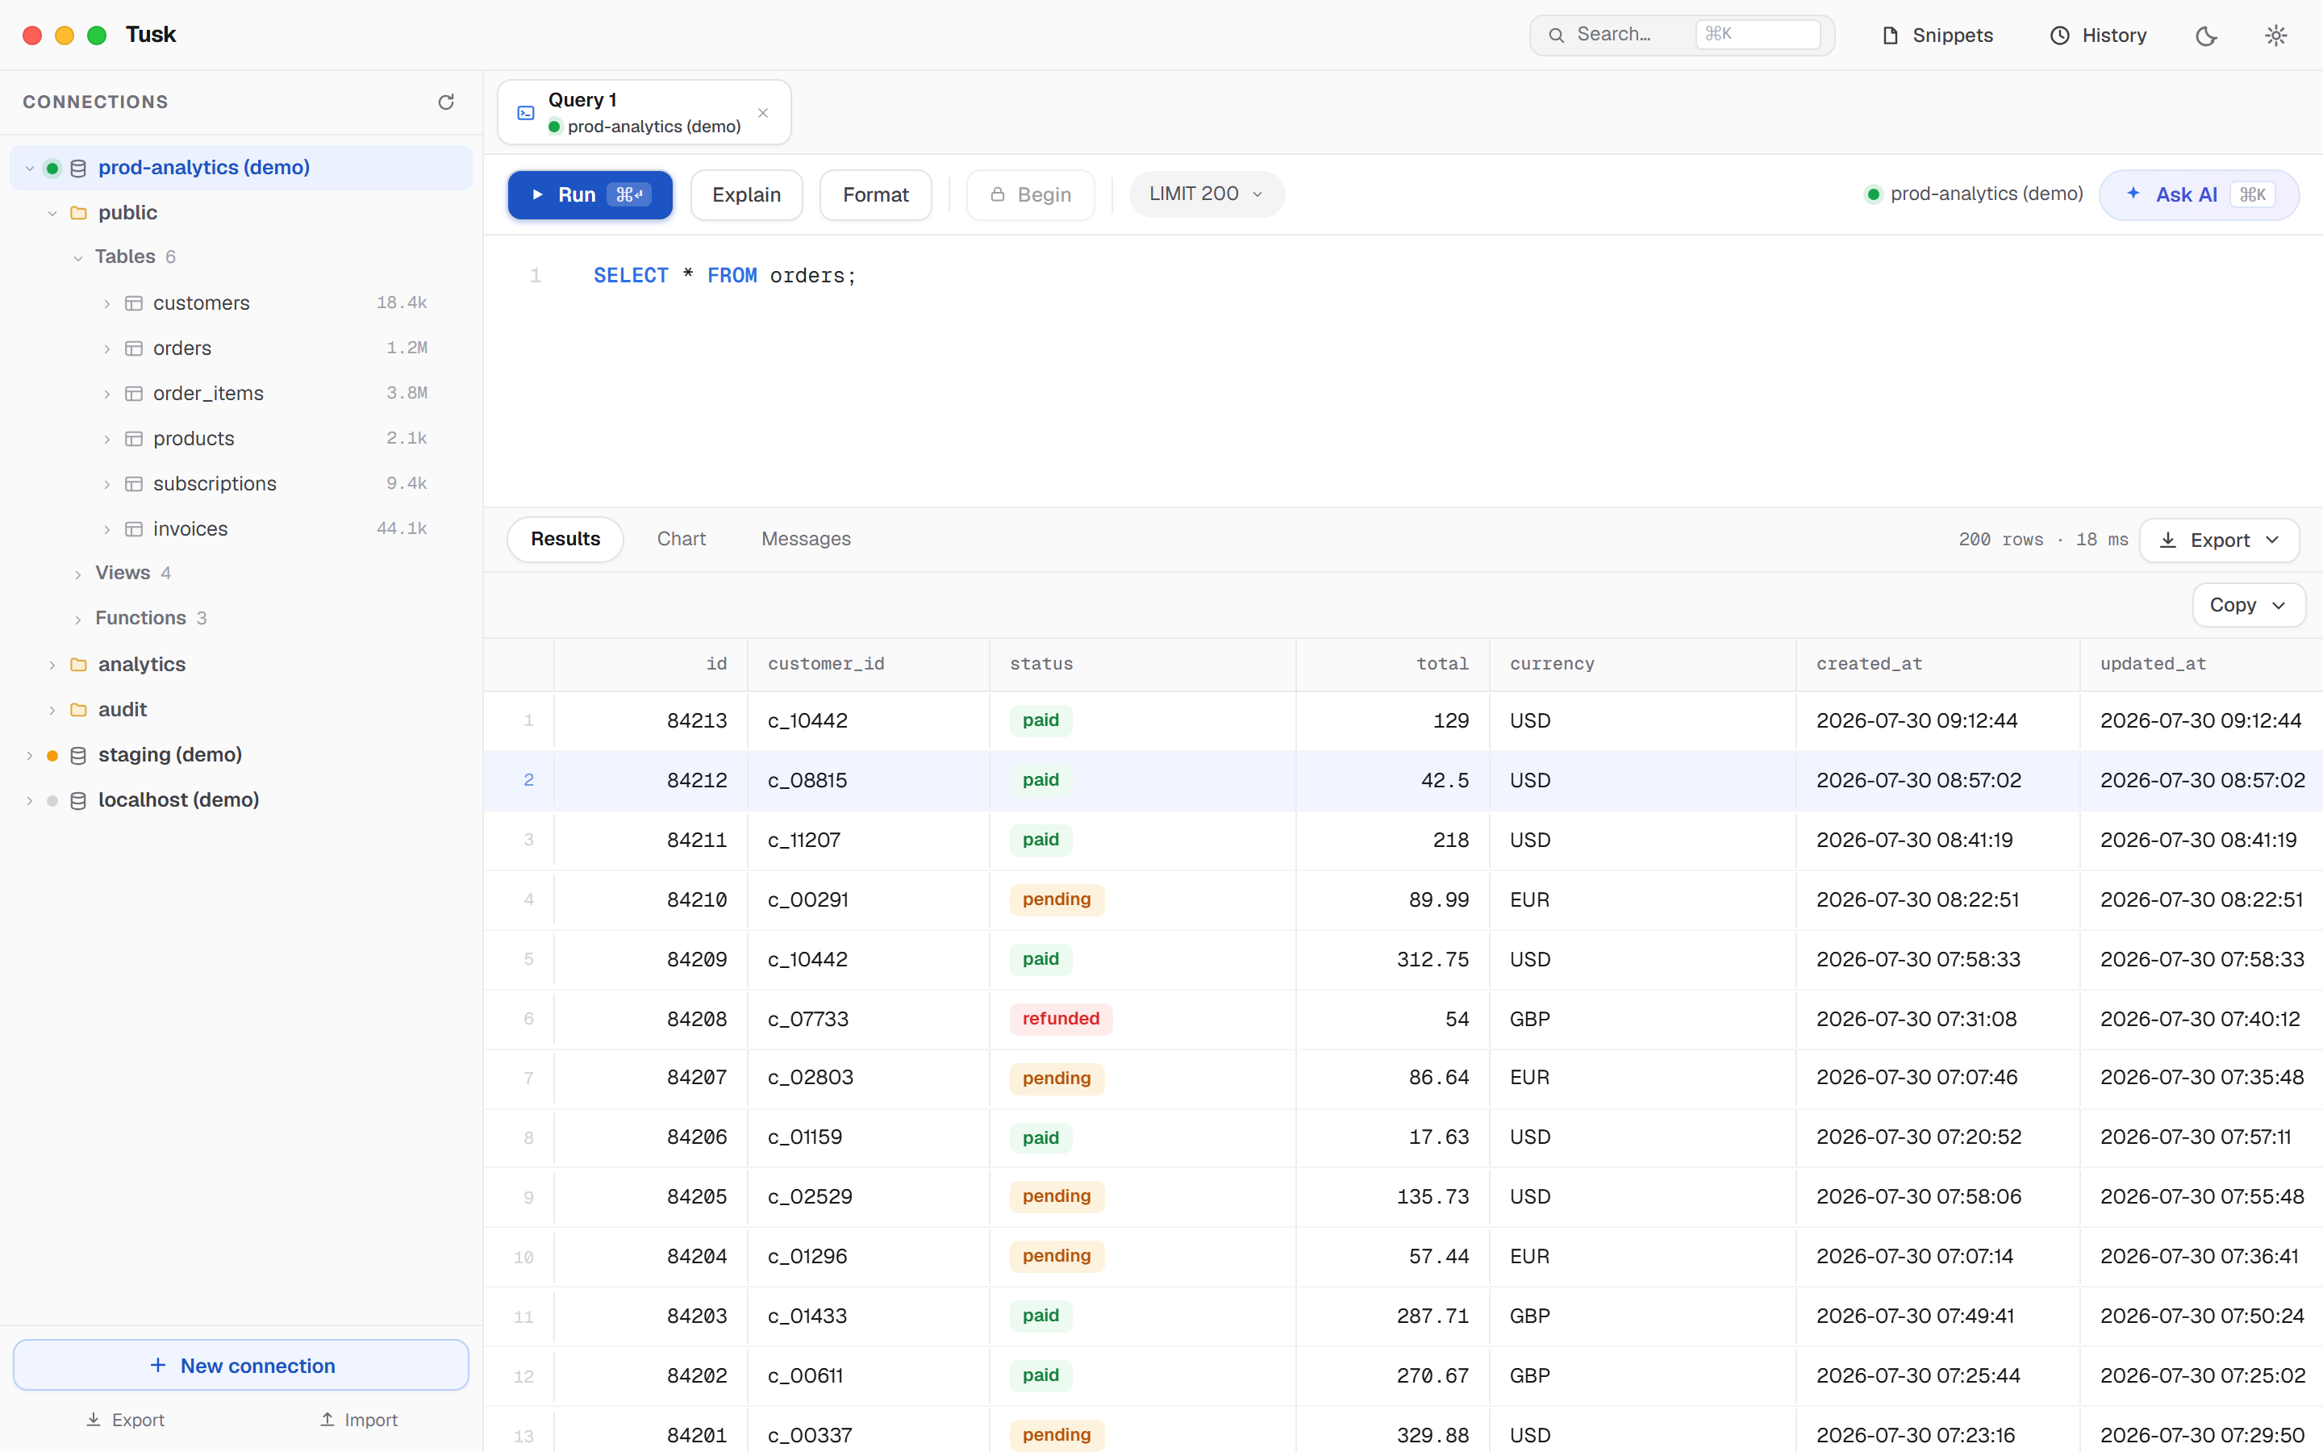
Task: Click the order_items table icon
Action: 135,394
